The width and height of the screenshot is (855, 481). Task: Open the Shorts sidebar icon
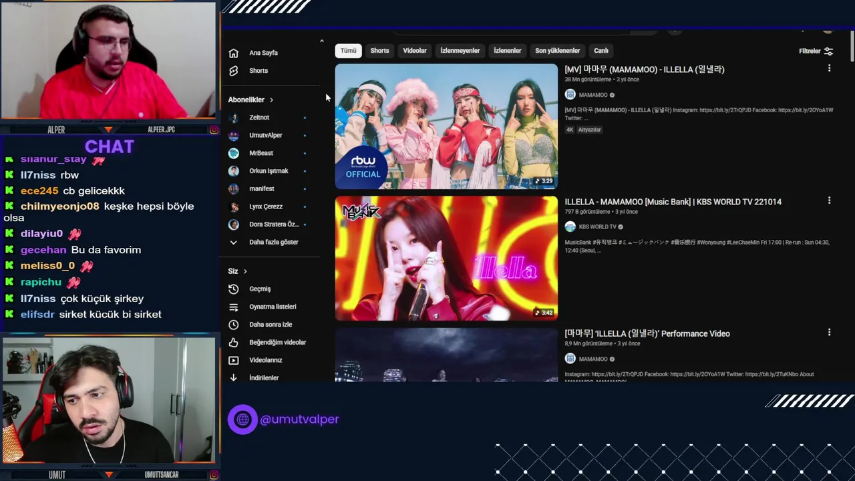[233, 71]
